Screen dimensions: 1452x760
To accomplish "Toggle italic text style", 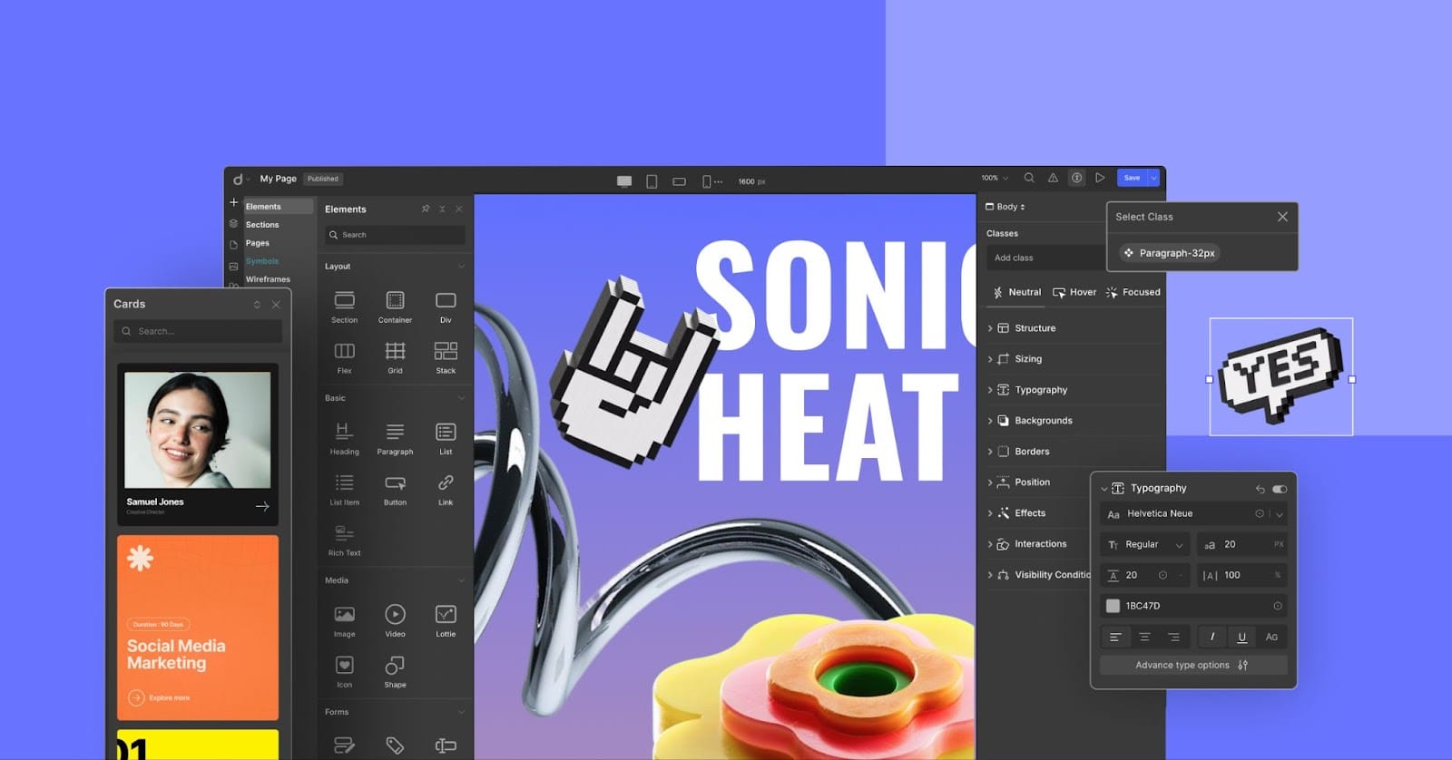I will tap(1212, 637).
